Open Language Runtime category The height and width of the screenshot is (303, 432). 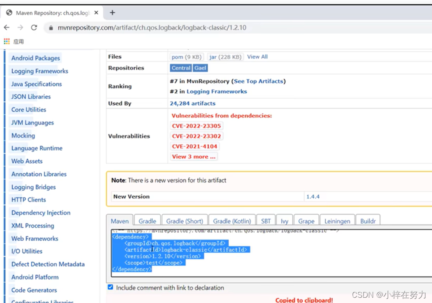tap(37, 148)
